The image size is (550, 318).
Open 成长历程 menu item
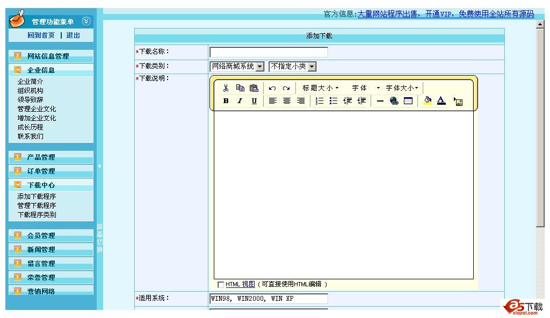(30, 127)
